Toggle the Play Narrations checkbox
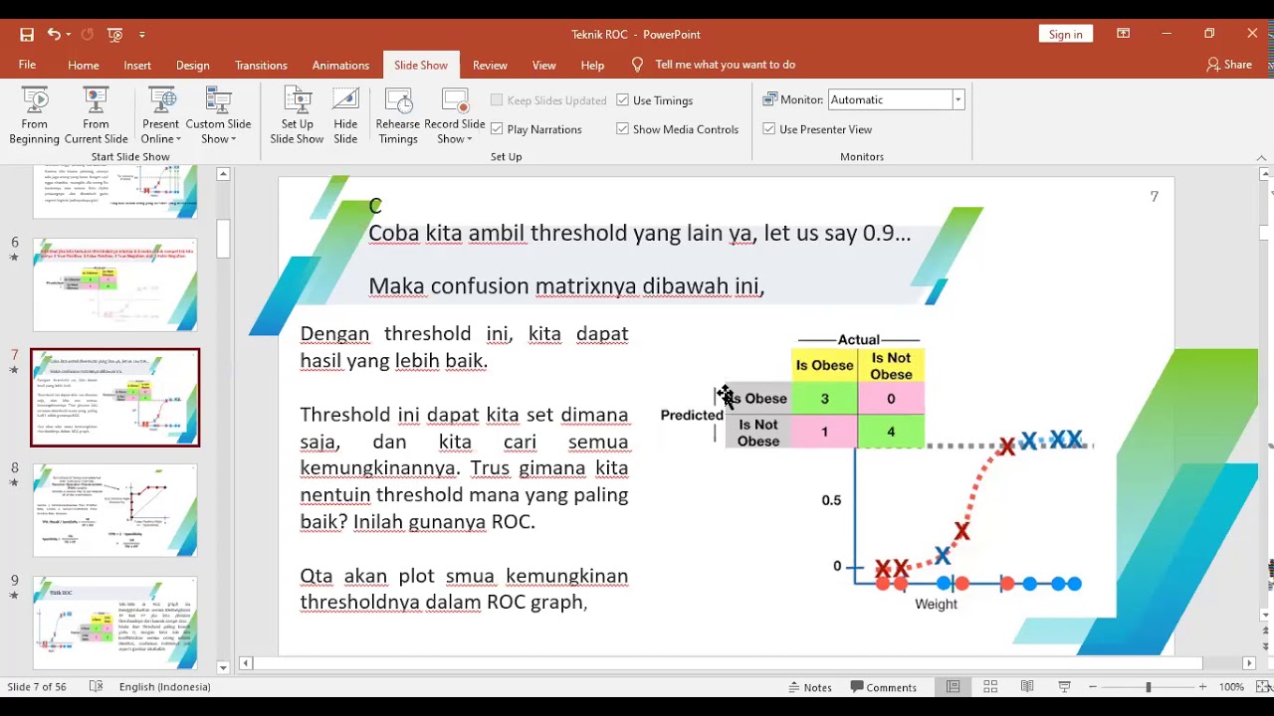Image resolution: width=1274 pixels, height=716 pixels. 497,129
